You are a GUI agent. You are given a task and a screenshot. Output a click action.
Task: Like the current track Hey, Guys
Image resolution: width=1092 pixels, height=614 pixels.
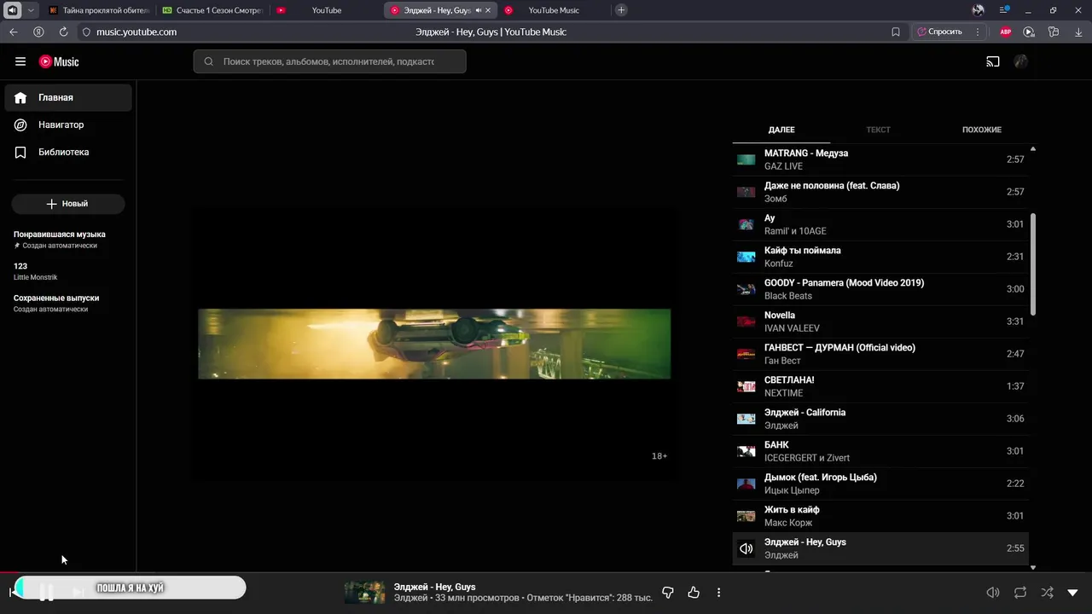point(694,592)
